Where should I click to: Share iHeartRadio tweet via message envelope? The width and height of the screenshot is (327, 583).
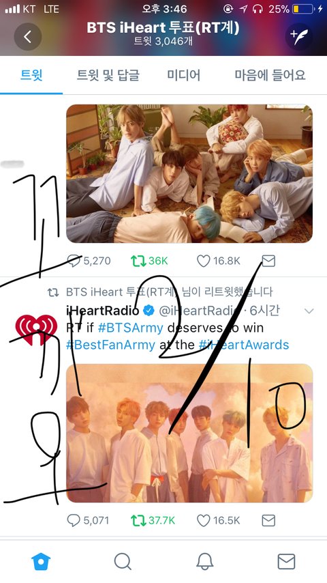268,520
